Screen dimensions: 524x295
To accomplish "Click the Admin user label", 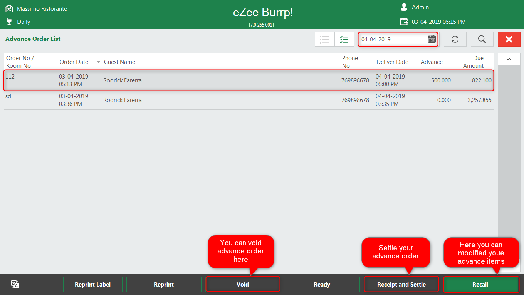I will [420, 7].
